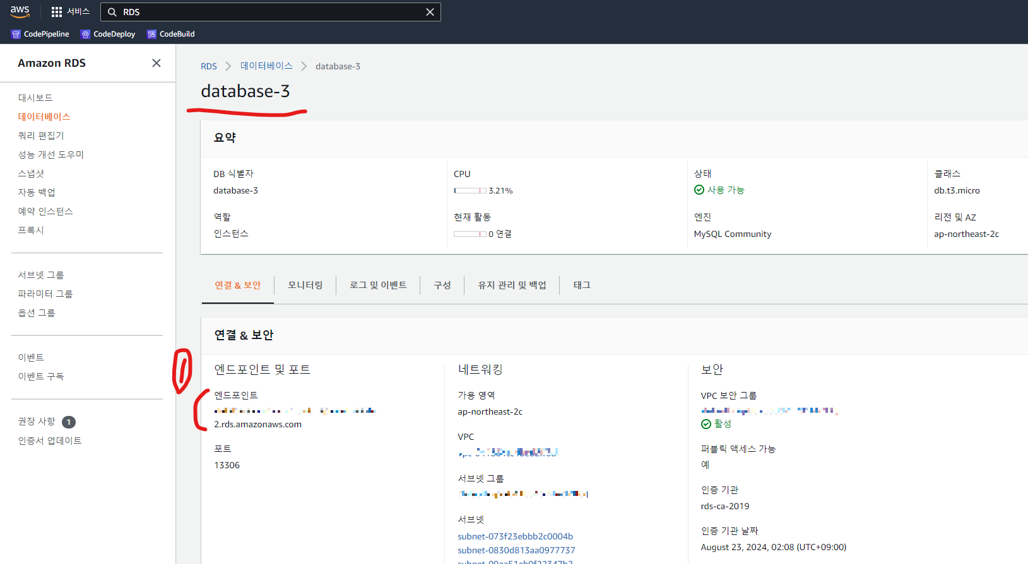Screen dimensions: 1028x564
Task: Open 인증서 업데이트 in the sidebar
Action: tap(50, 440)
